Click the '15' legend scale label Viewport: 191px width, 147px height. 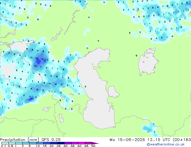pos(45,146)
